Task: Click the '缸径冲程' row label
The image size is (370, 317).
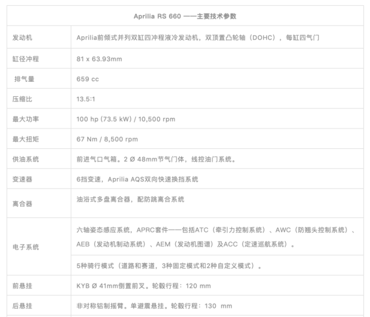Action: click(x=26, y=59)
